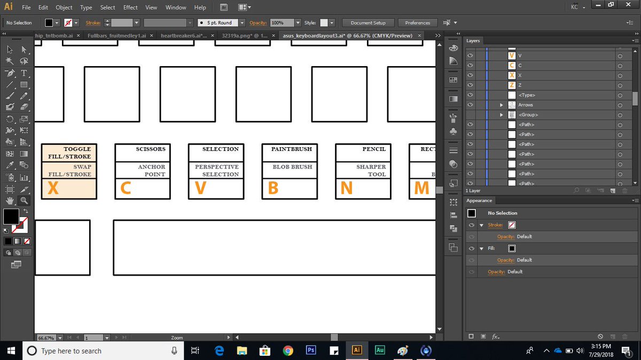
Task: Select the Rotate tool
Action: [x=10, y=119]
